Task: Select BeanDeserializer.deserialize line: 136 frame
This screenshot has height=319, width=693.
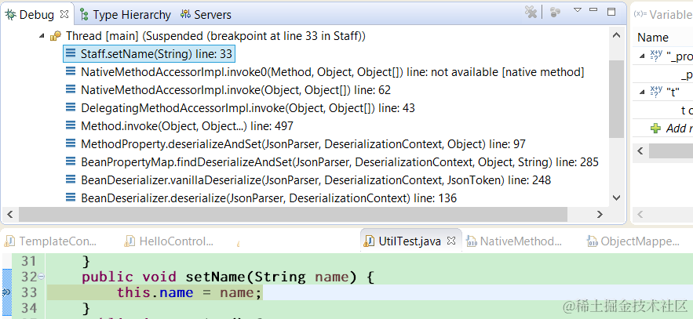Action: [x=268, y=198]
